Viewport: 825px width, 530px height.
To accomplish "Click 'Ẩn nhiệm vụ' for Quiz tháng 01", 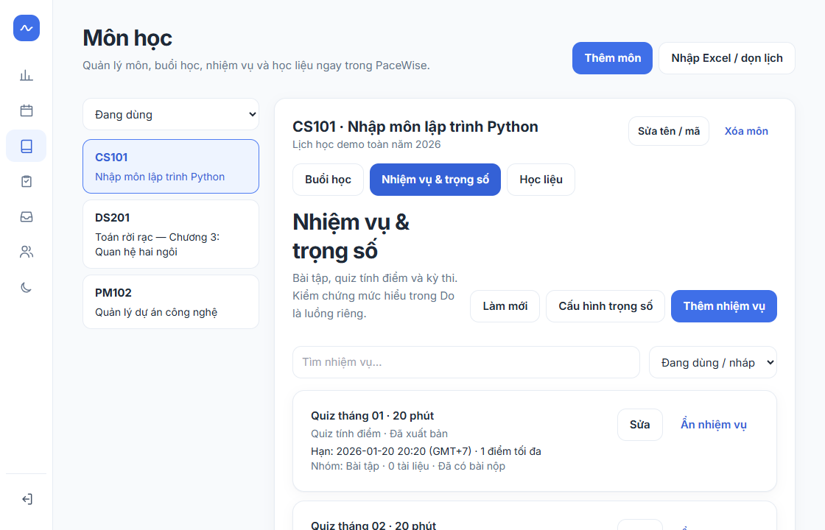I will [x=714, y=424].
